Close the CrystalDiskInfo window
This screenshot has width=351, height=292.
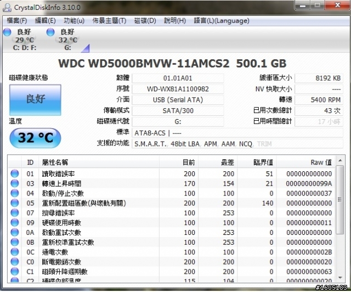338,5
